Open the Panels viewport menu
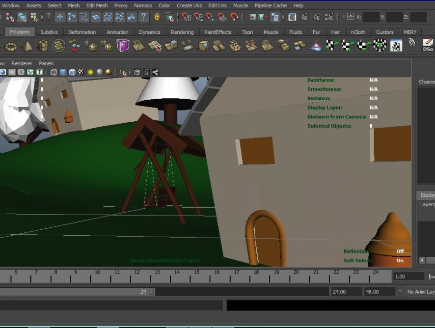 point(46,63)
